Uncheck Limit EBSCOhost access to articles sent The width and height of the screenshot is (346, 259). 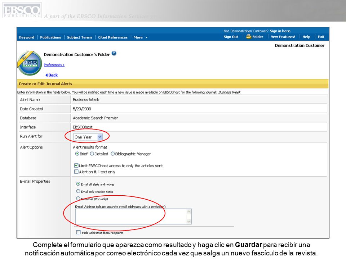(76, 165)
